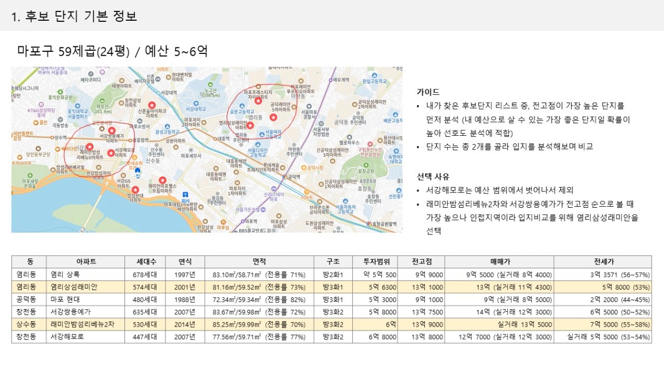Click the star marker beside 서강해모로 아파트

pos(111,154)
